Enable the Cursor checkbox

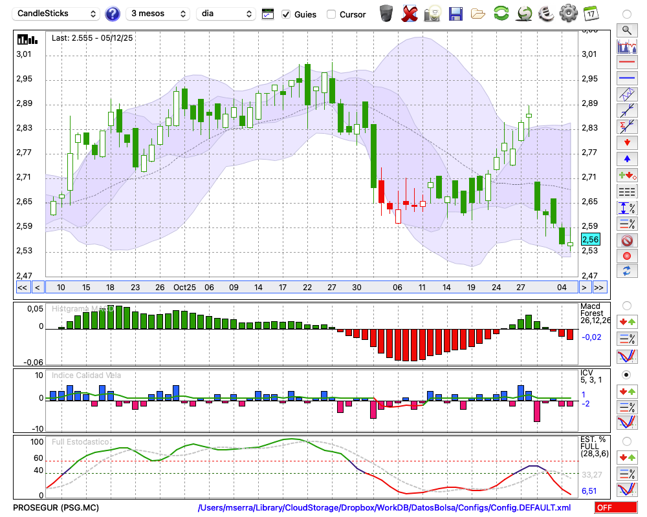331,14
